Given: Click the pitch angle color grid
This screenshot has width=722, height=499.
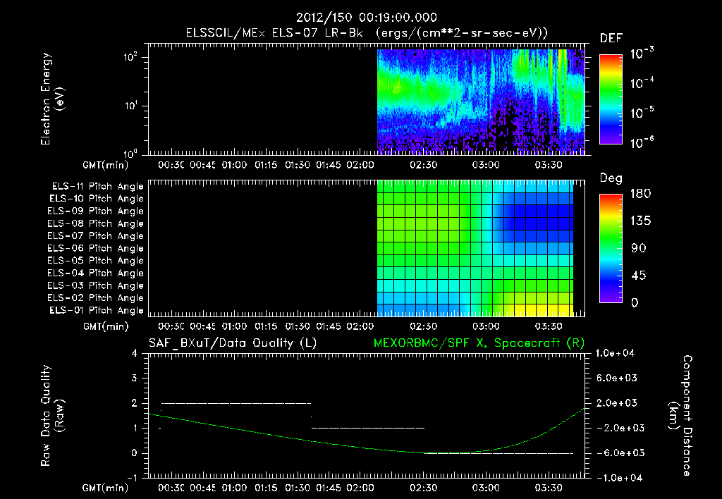Looking at the screenshot, I should pos(475,248).
